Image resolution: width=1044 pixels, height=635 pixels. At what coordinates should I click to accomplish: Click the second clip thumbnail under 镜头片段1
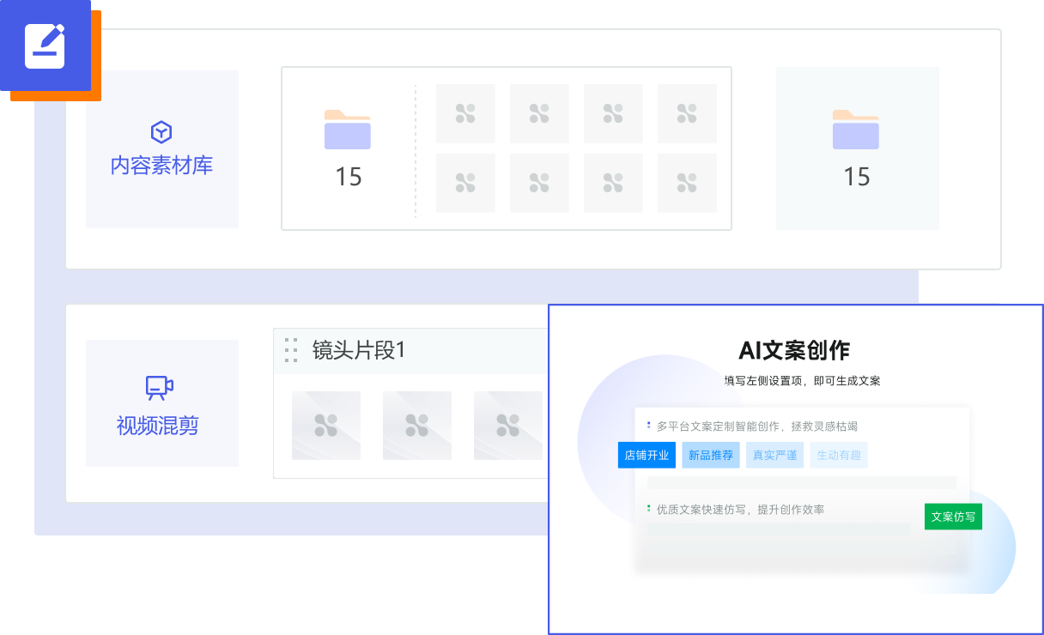[x=417, y=426]
